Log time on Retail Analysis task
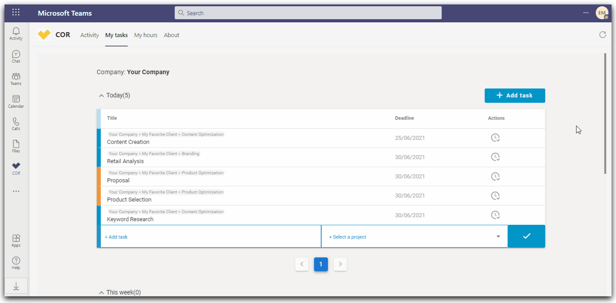This screenshot has height=303, width=616. pyautogui.click(x=495, y=157)
